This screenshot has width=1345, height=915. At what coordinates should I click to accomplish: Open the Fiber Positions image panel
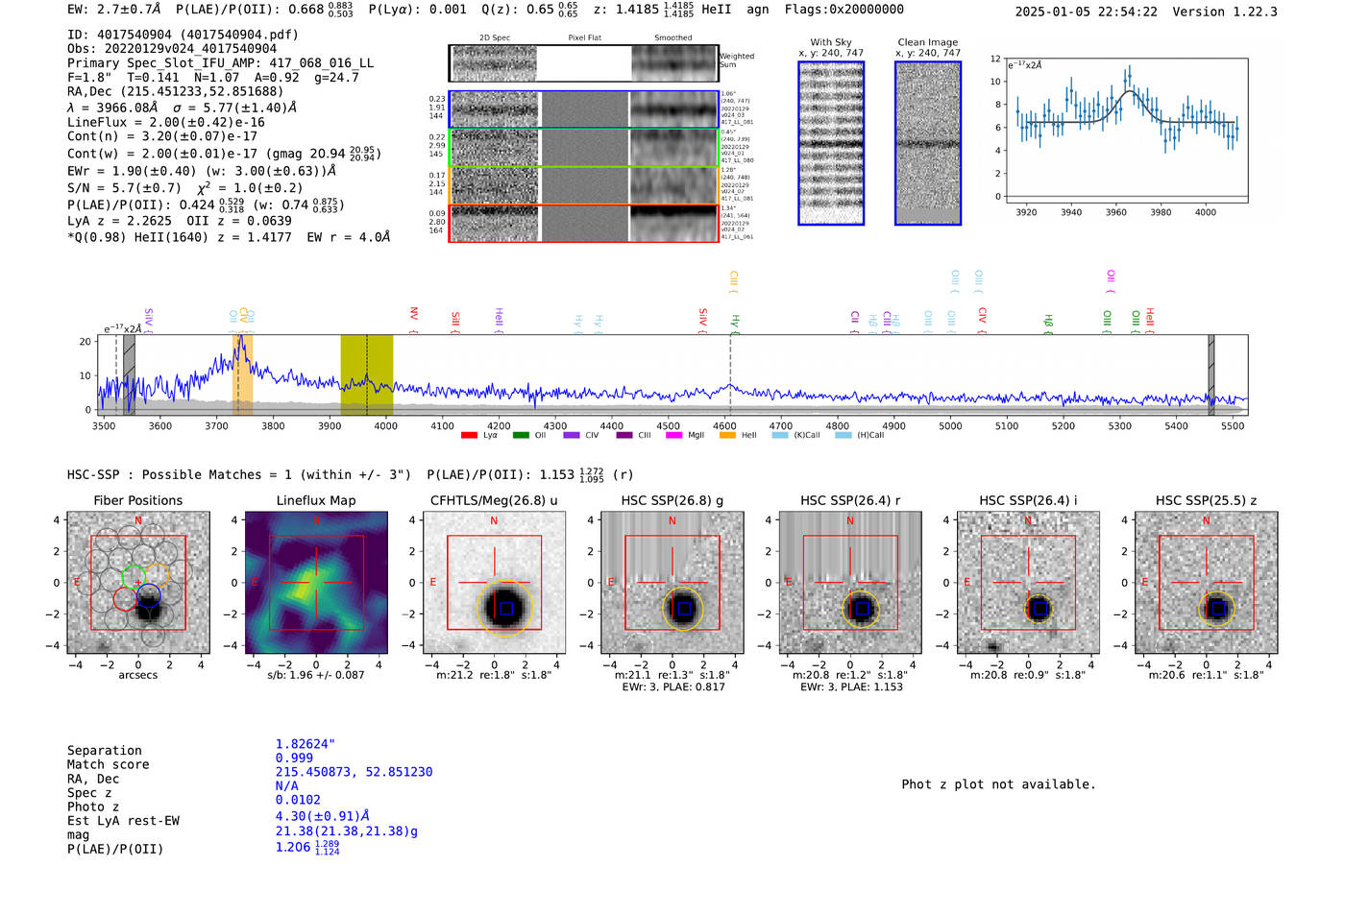point(138,583)
